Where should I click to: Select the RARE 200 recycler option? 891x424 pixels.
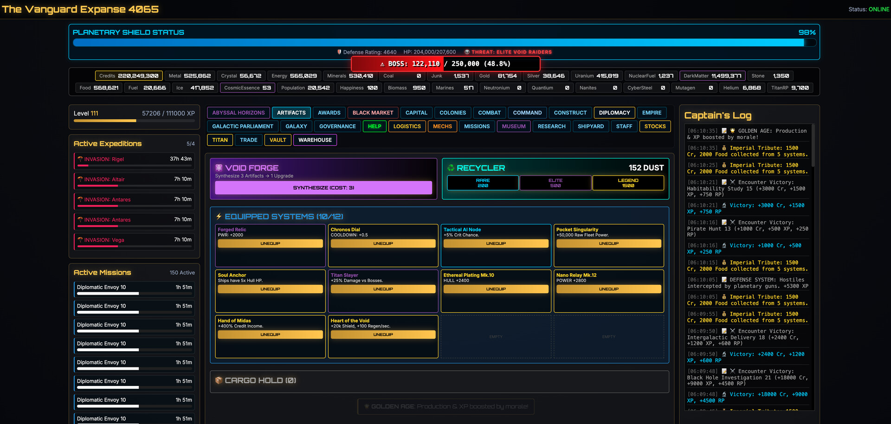pos(483,183)
